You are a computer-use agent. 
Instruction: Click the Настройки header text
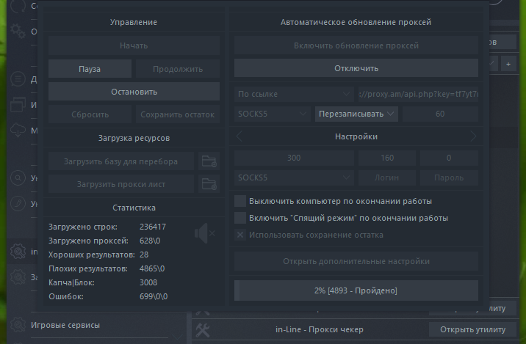356,136
